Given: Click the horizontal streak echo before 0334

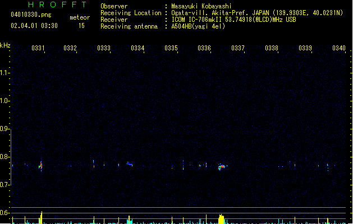Looking at the screenshot, I should point(130,164).
